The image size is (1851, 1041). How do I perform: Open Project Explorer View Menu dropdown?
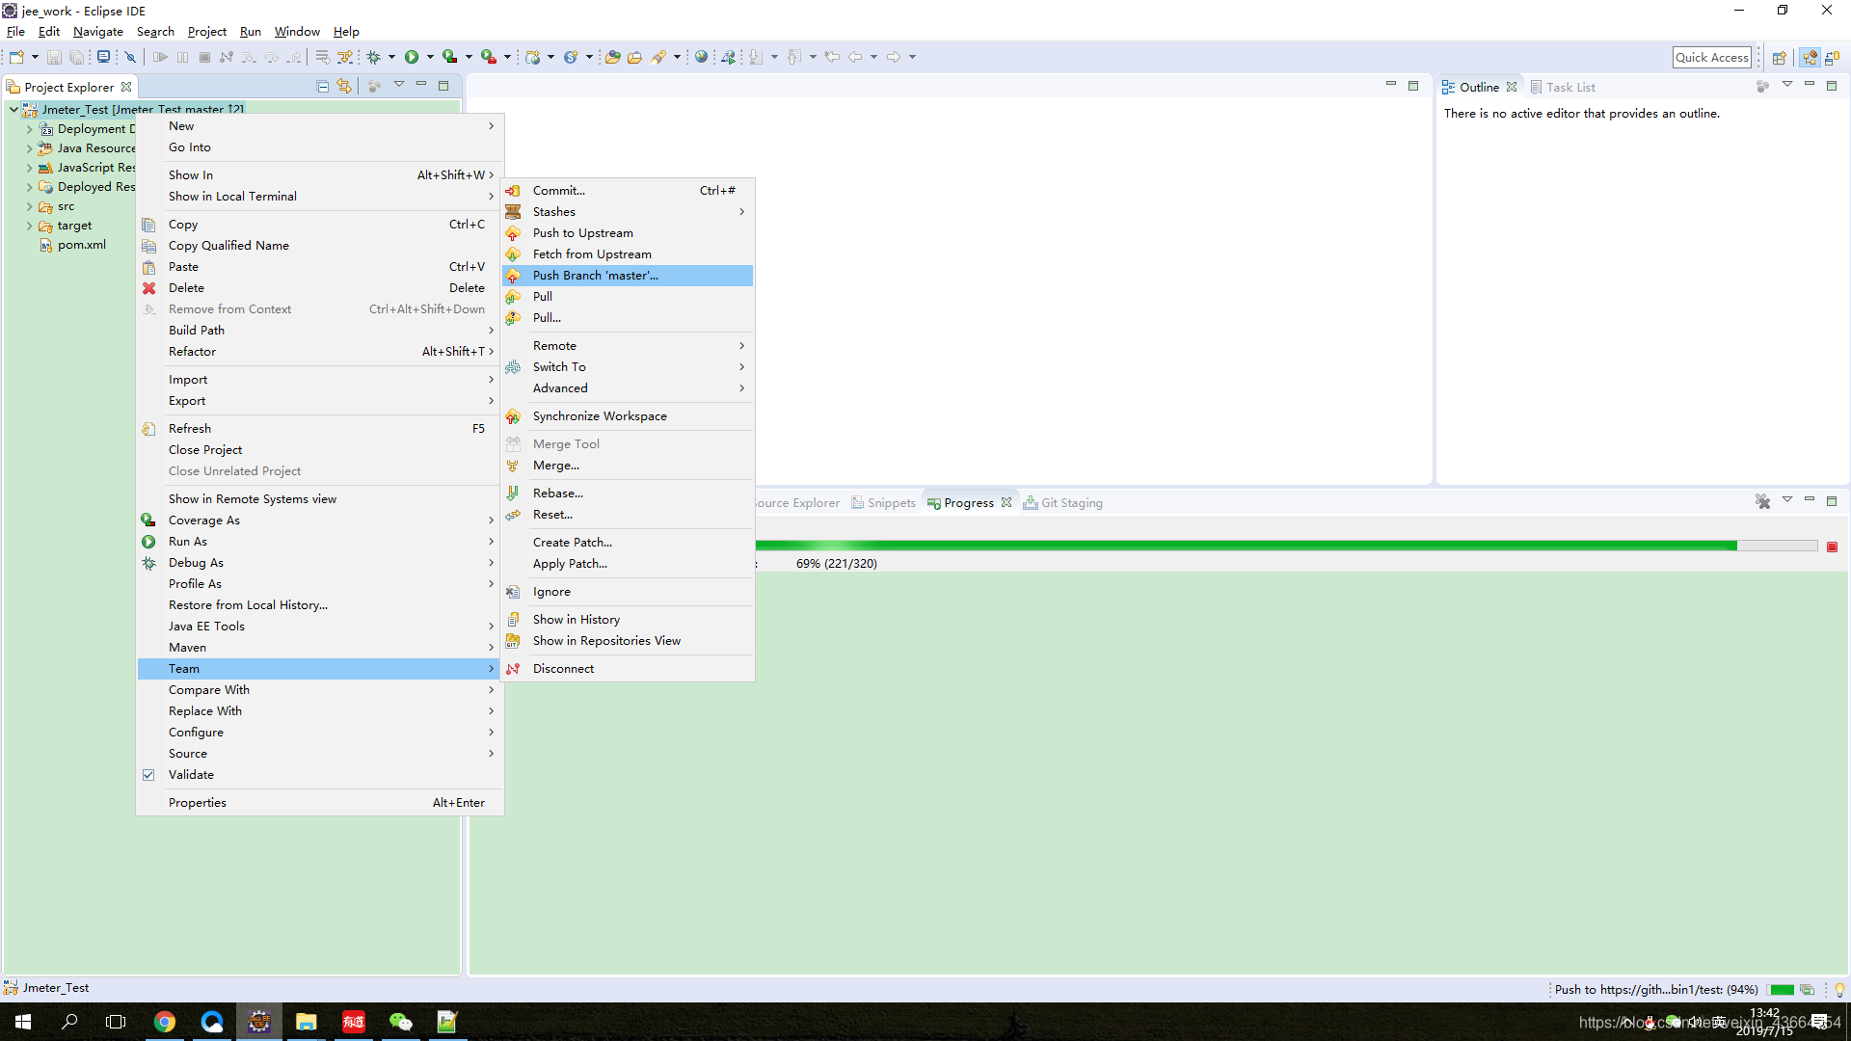point(399,85)
